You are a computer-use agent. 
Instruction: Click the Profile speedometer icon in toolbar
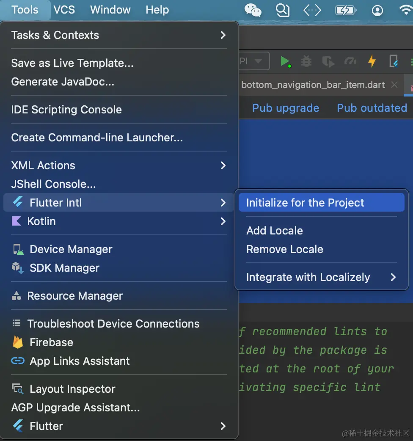click(350, 61)
